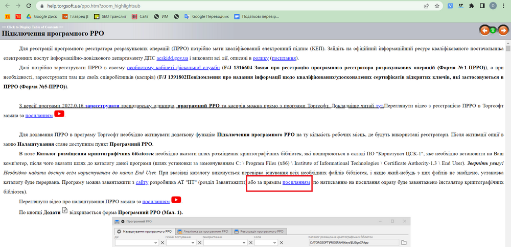Image resolution: width=511 pixels, height=247 pixels.
Task: Switch to Реєстрація програмного РРО tab
Action: [258, 231]
